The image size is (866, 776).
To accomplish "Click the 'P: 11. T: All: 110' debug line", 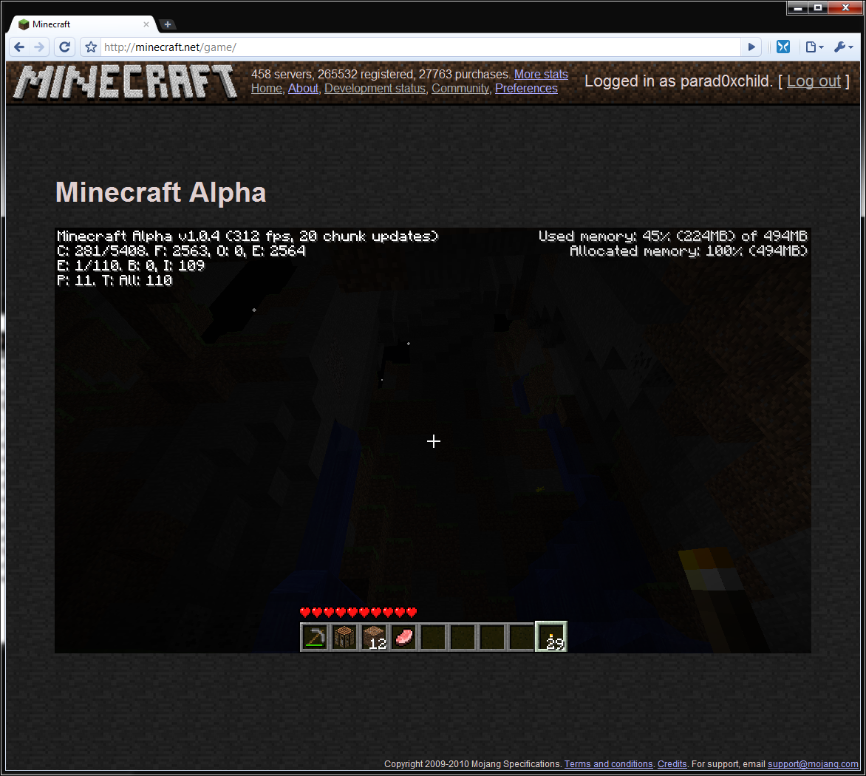I will [115, 281].
